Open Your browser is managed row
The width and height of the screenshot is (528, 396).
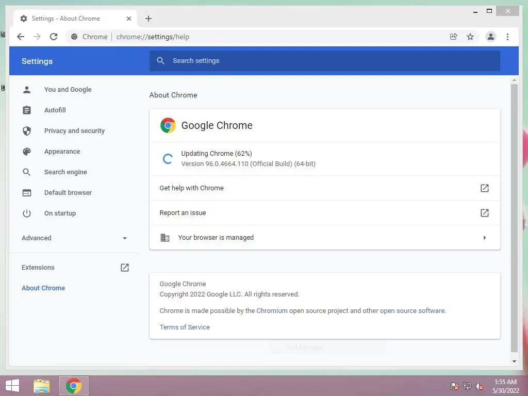click(325, 237)
